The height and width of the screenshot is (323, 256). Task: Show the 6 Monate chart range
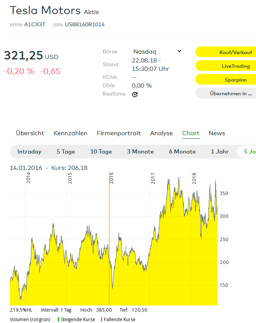click(182, 152)
